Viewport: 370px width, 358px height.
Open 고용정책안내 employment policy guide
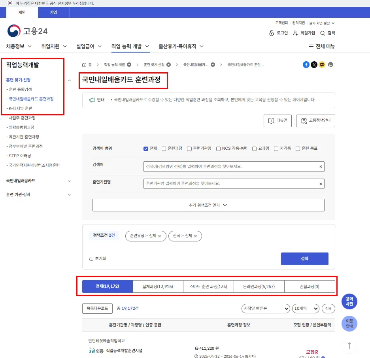click(315, 121)
